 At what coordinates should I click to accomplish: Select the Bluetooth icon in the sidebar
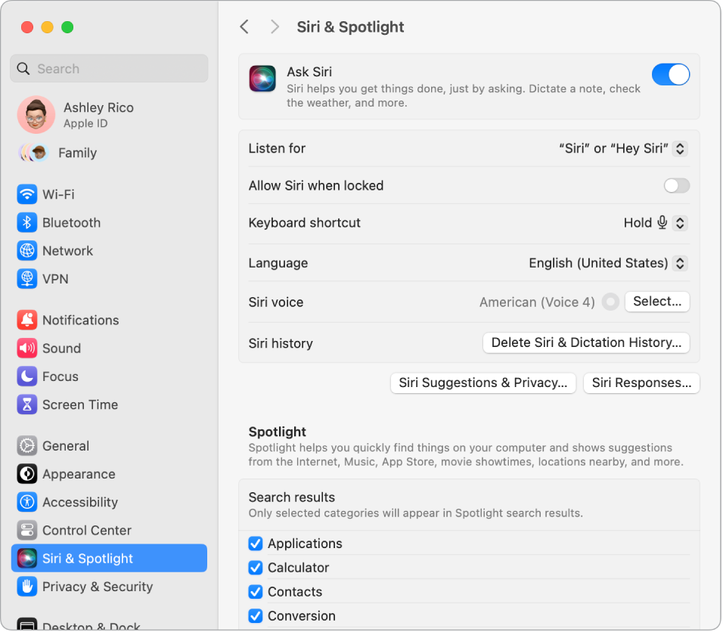click(x=27, y=222)
